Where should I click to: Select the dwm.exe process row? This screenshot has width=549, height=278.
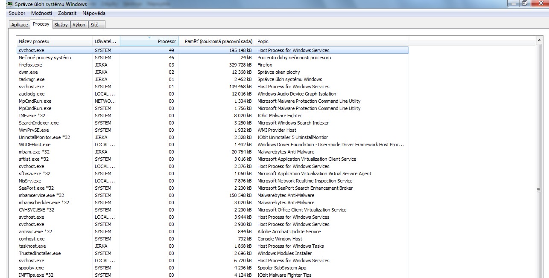coord(29,72)
